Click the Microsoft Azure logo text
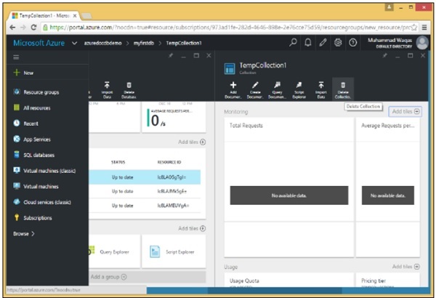The image size is (436, 298). 39,43
